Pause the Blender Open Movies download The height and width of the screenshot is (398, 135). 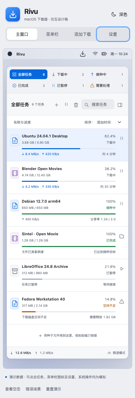(x=121, y=171)
